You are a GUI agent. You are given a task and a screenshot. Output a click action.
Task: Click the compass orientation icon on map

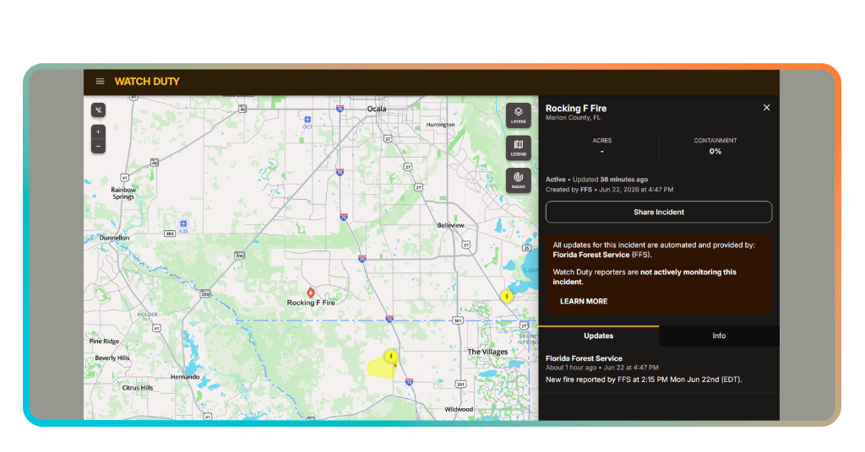click(98, 110)
